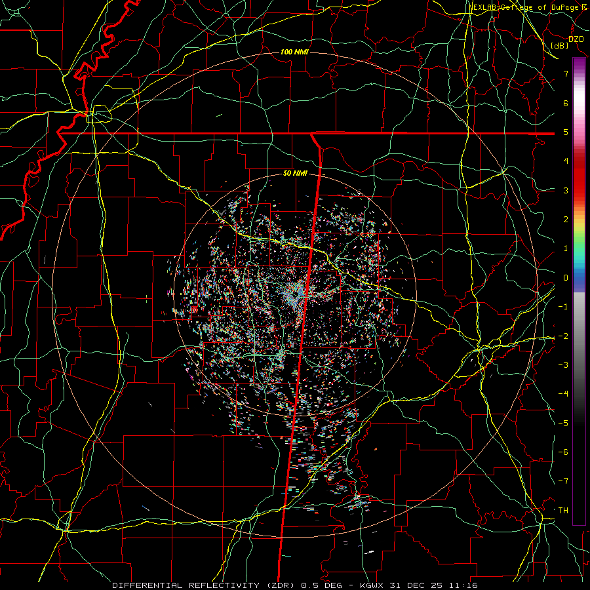Click the 4 dB label on the color scale
This screenshot has height=590, width=590.
(566, 161)
